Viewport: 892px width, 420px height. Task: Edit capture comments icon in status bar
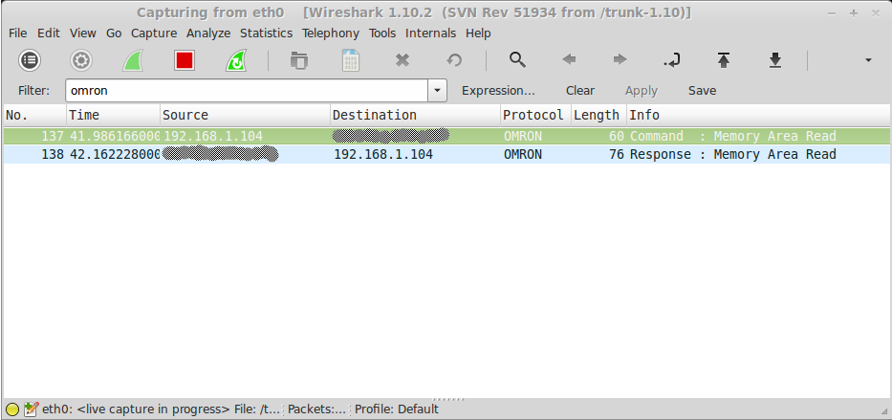point(31,409)
